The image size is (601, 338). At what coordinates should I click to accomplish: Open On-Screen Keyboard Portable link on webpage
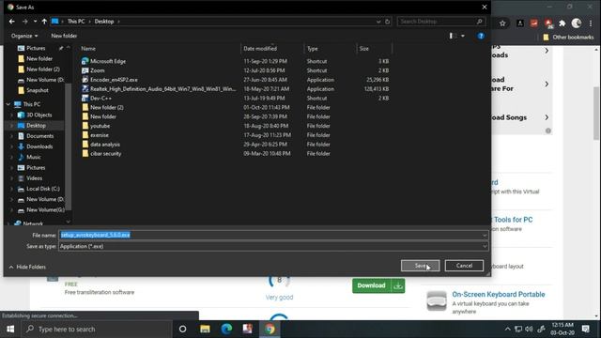tap(499, 294)
